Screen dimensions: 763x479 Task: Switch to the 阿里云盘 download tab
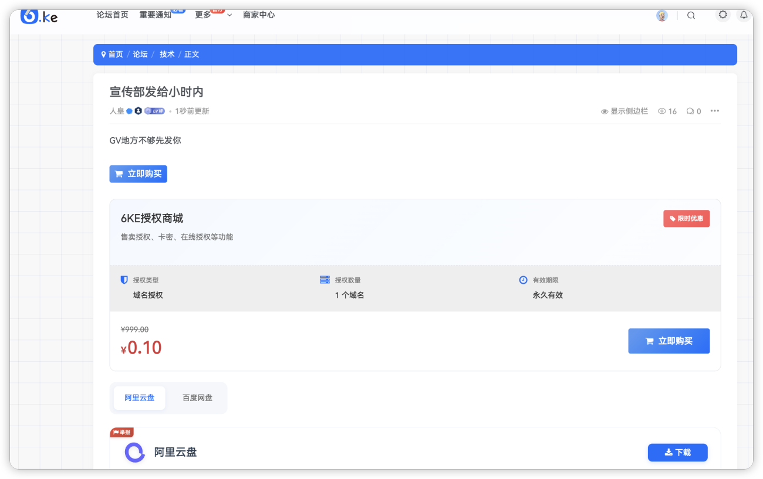point(139,398)
